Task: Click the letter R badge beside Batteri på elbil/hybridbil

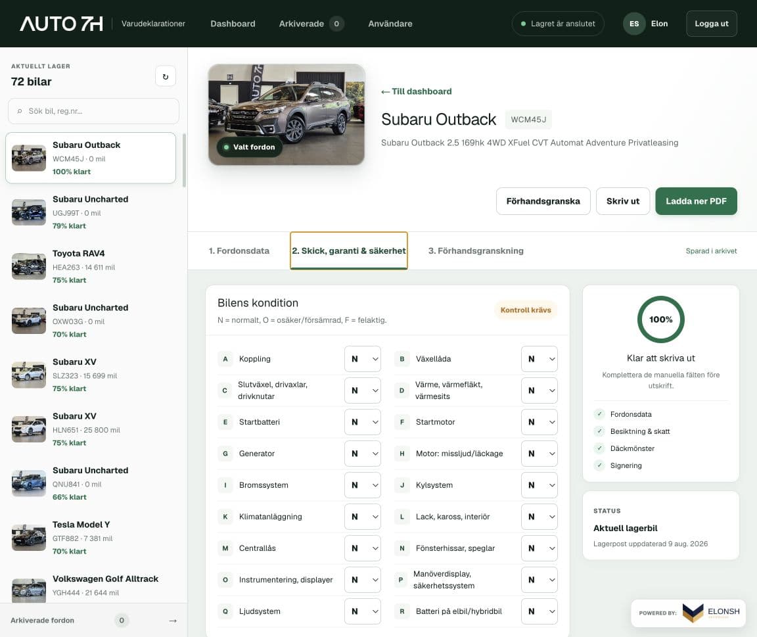Action: click(401, 611)
